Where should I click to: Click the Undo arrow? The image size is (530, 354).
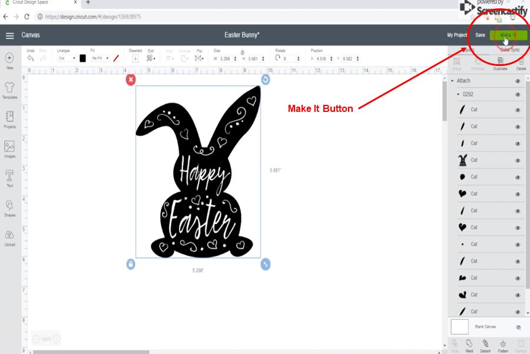pyautogui.click(x=31, y=58)
